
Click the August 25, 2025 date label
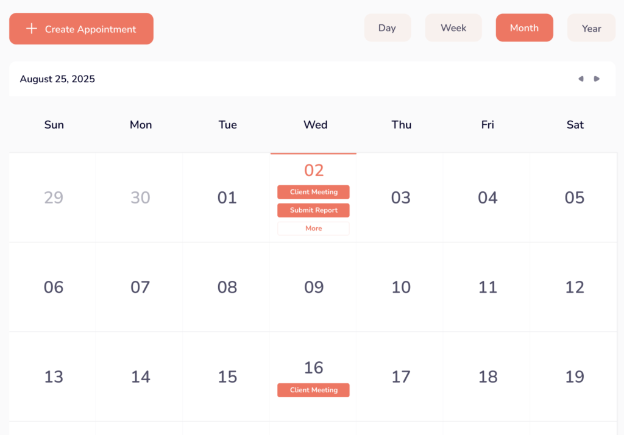[x=57, y=79]
